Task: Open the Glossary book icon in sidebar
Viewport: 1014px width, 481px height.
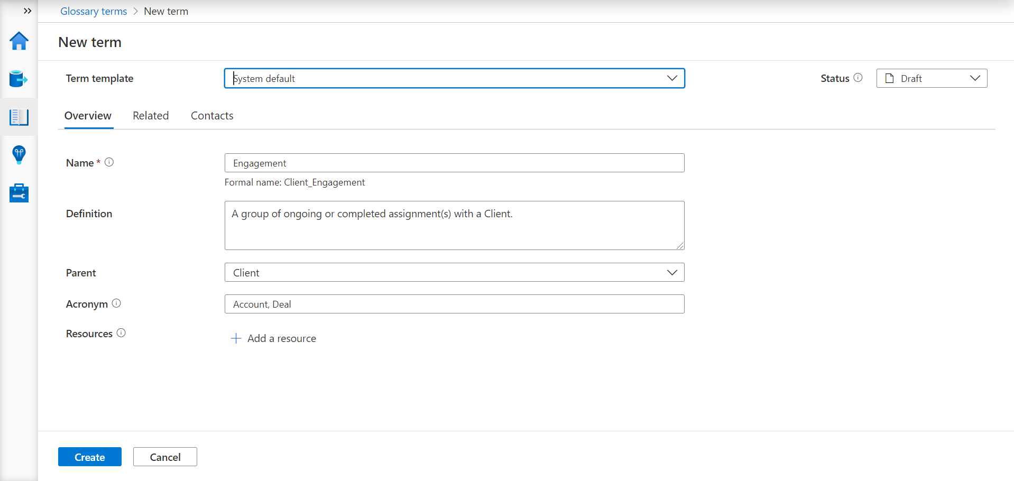Action: pyautogui.click(x=19, y=117)
